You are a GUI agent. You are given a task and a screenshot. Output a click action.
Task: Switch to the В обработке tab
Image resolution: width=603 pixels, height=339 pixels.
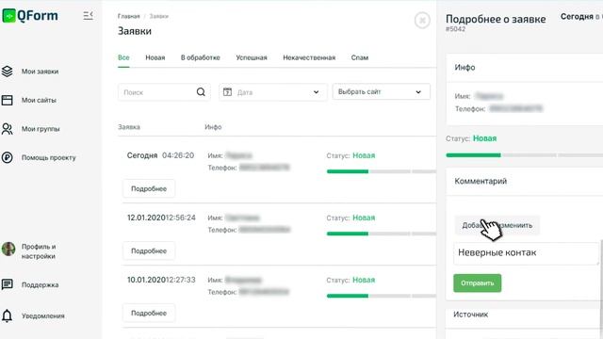(x=201, y=57)
